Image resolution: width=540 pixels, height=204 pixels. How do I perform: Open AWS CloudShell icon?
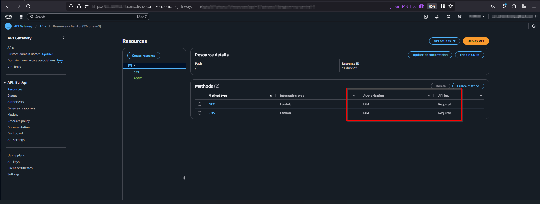[426, 17]
